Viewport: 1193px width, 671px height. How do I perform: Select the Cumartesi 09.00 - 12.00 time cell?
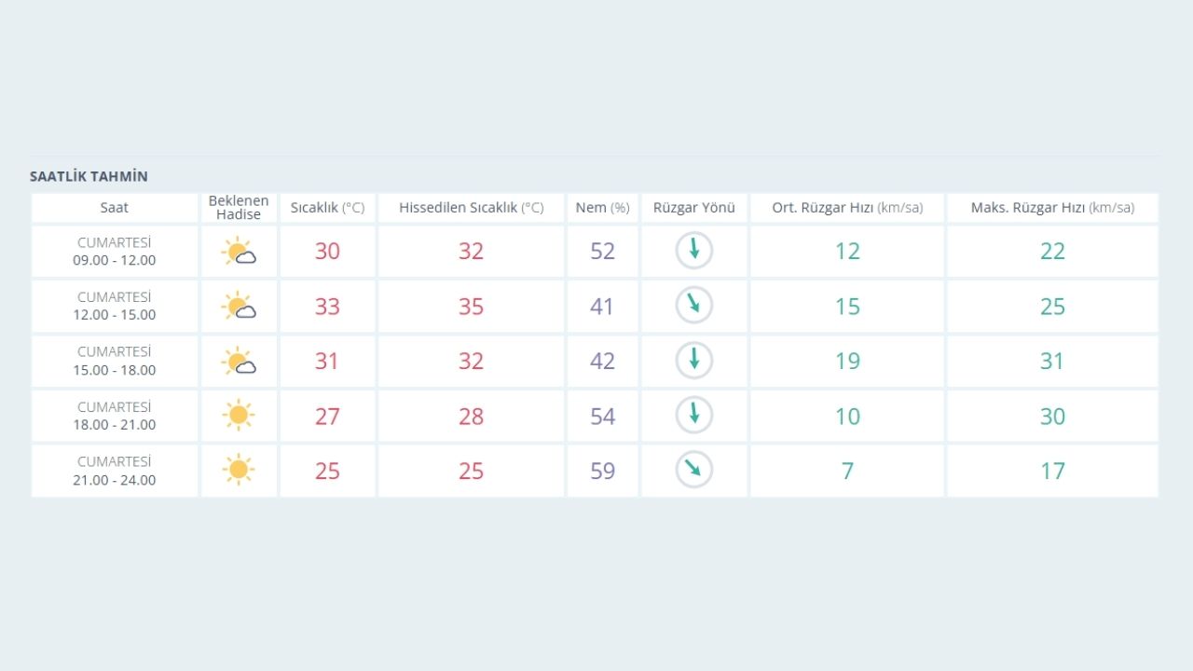pyautogui.click(x=115, y=252)
